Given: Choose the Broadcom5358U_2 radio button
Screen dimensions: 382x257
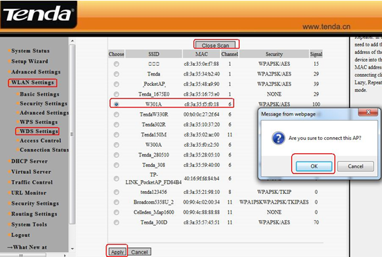Looking at the screenshot, I should [116, 202].
